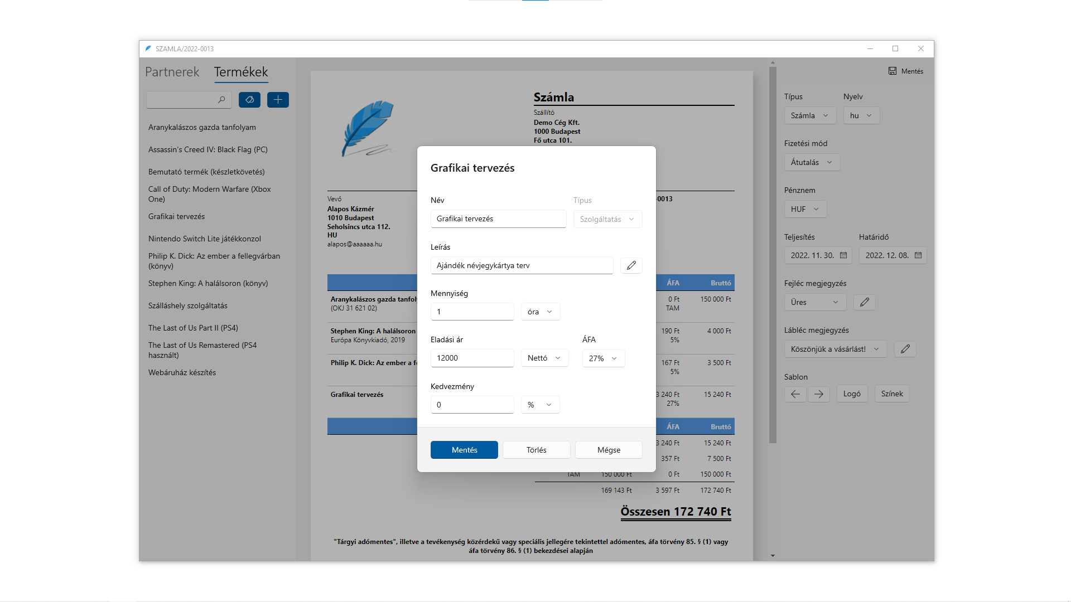Screen dimensions: 1071x602
Task: Click the blue eraser clear-filter icon
Action: click(x=249, y=100)
